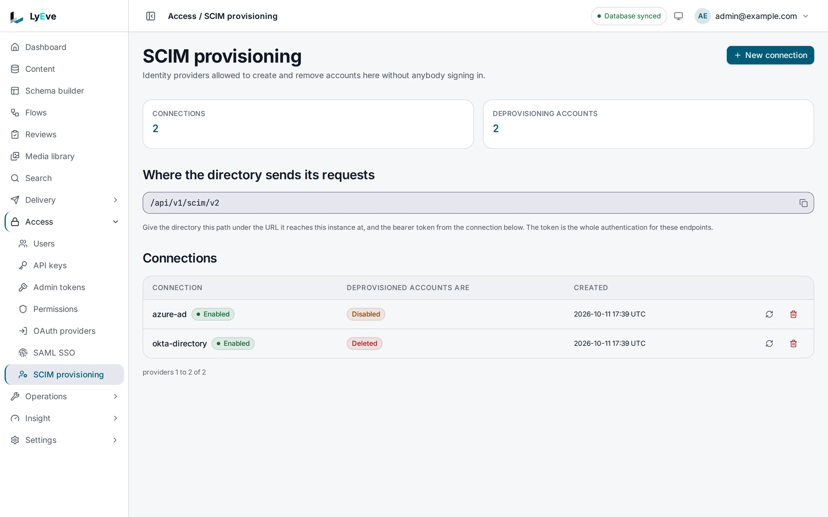The width and height of the screenshot is (828, 517).
Task: Expand the Delivery menu
Action: coord(64,200)
